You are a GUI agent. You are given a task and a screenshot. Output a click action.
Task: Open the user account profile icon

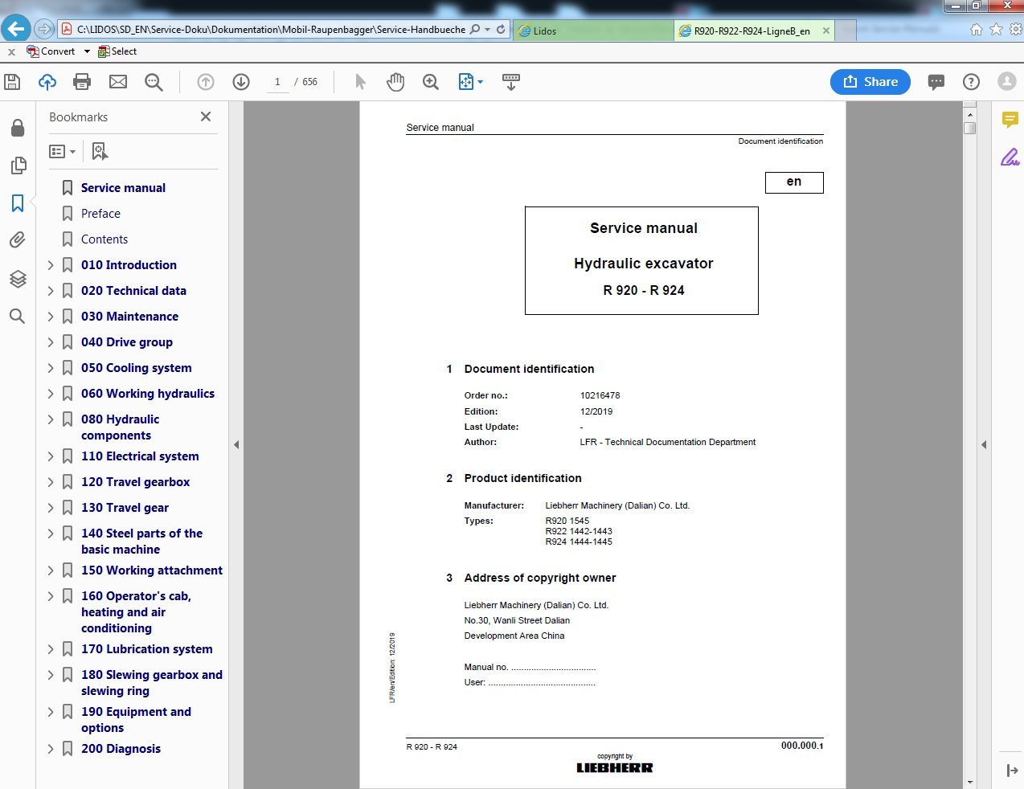1007,82
